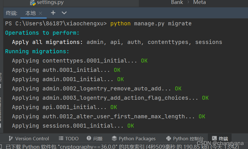Show the 问题 (Problems) panel
This screenshot has width=248, height=149.
(x=94, y=139)
